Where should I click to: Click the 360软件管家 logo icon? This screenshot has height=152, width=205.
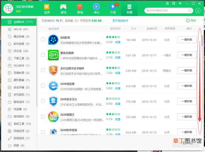tap(8, 9)
